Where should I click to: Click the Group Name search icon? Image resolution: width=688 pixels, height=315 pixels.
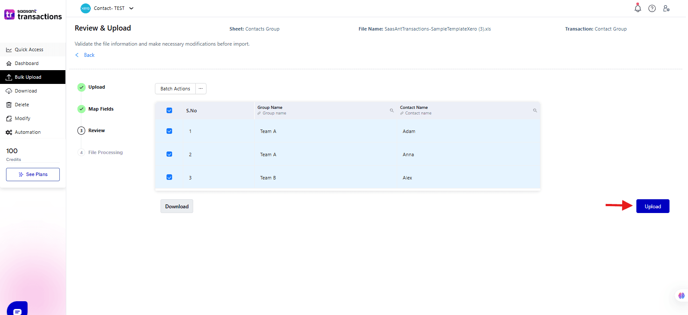tap(392, 111)
